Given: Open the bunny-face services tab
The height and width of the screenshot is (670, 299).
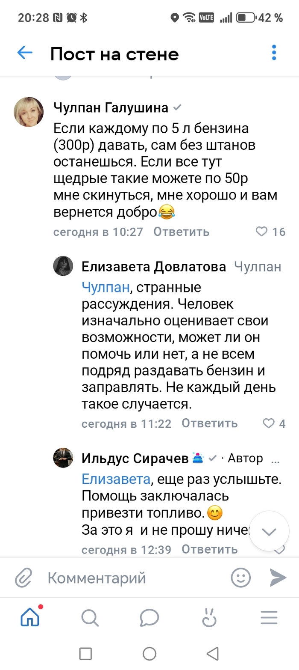Looking at the screenshot, I should 209,618.
